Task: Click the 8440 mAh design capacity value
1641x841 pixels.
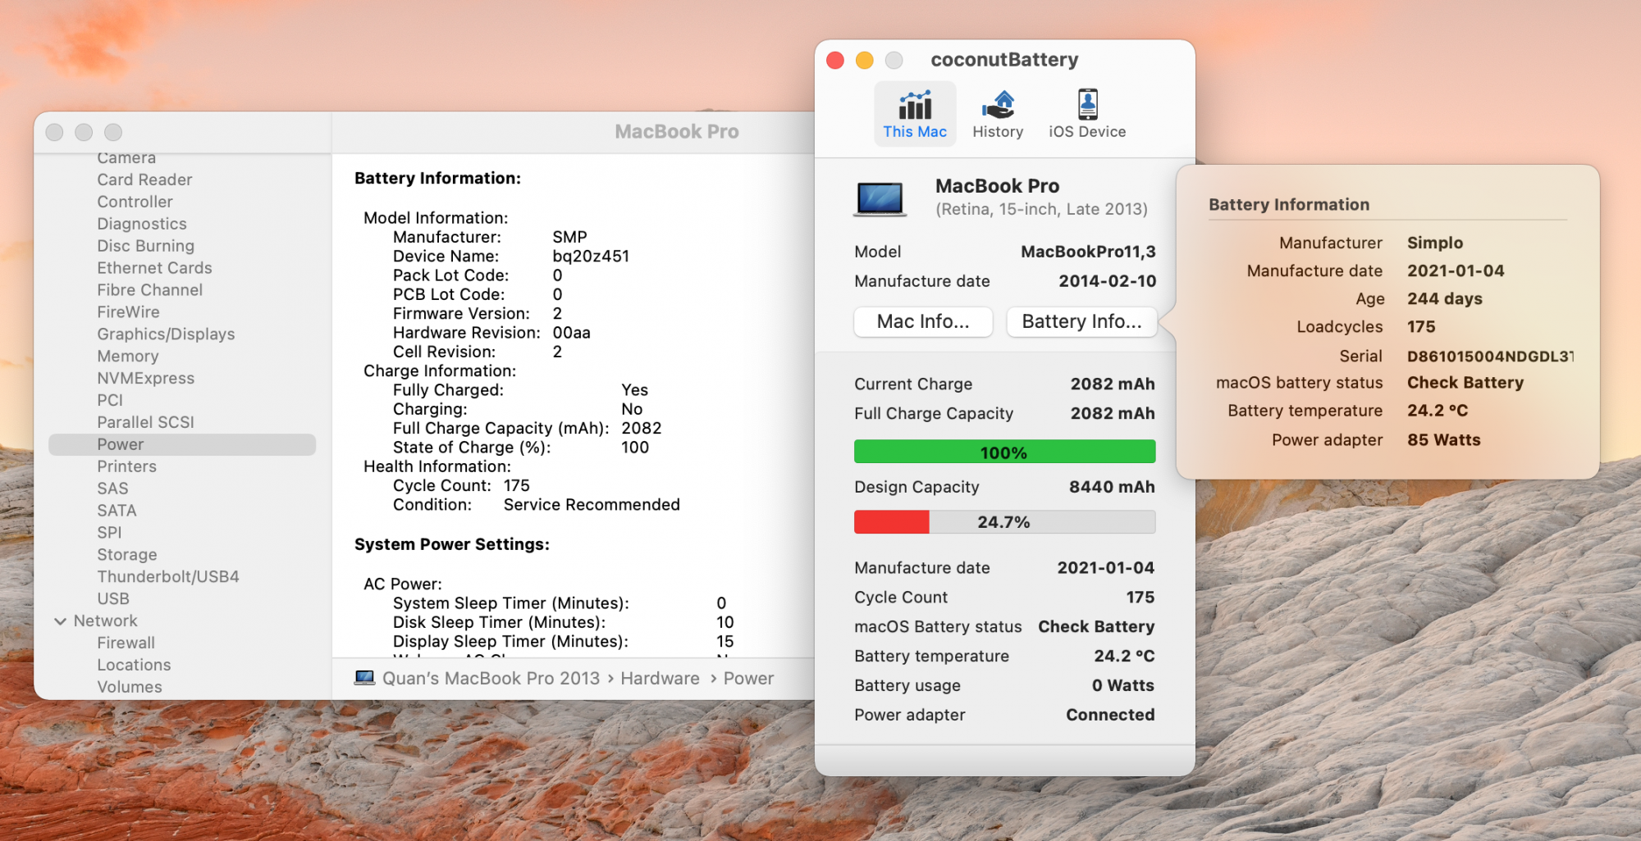Action: (x=1112, y=487)
